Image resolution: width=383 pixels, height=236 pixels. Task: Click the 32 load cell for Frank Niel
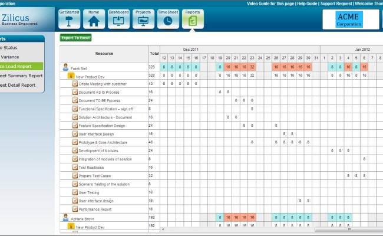click(252, 67)
